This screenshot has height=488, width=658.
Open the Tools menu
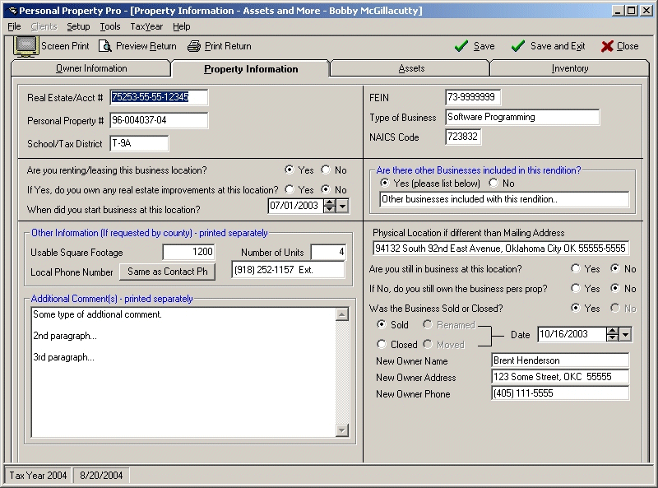110,26
